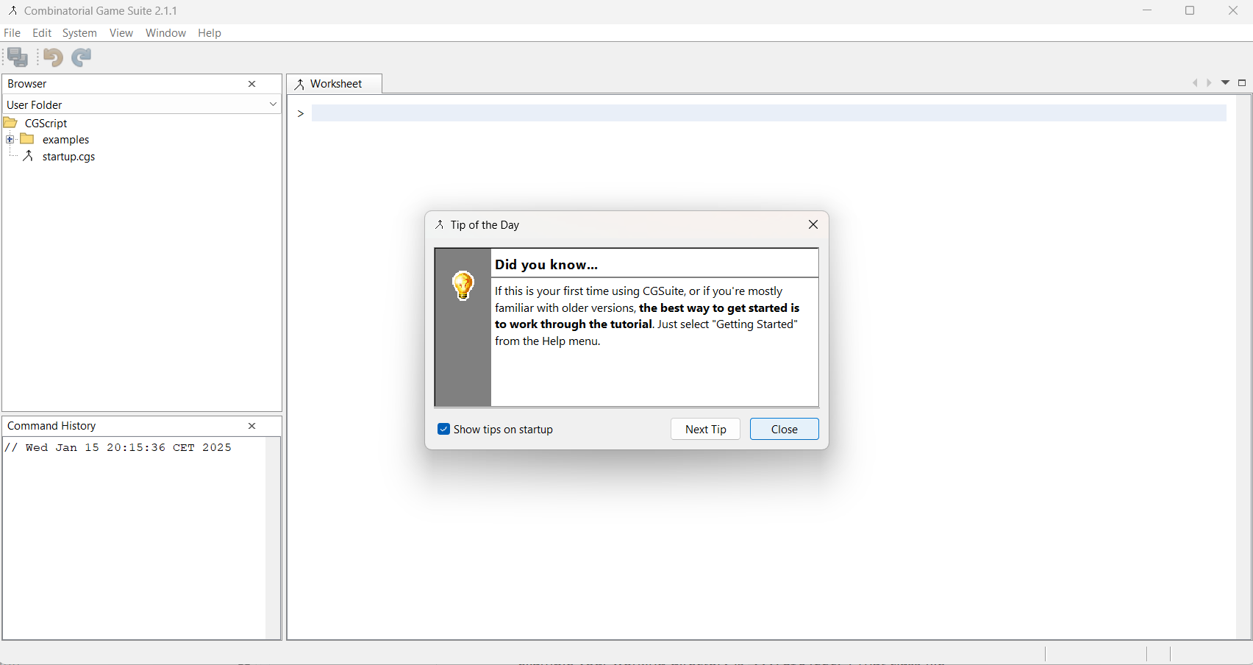
Task: Click the worksheet prompt symbol
Action: [301, 113]
